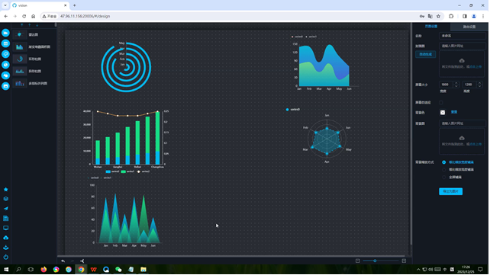Click the zoom-out minus box icon
Screen dimensions: 490x275
click(357, 261)
